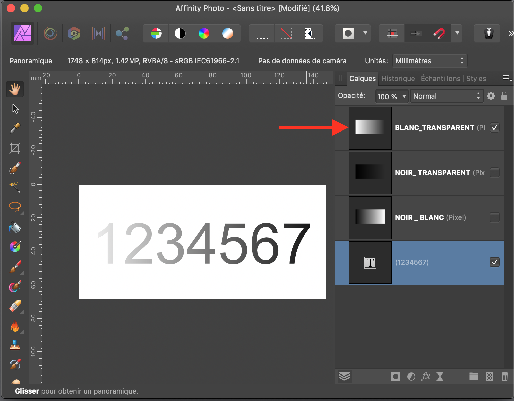Switch to the Historique tab
Image resolution: width=514 pixels, height=401 pixels.
coord(398,79)
